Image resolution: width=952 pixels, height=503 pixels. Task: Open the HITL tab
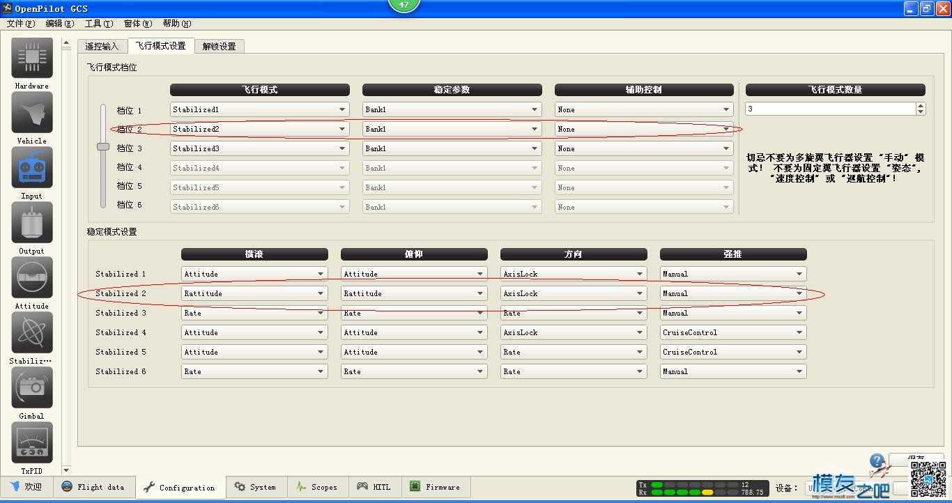pos(374,487)
